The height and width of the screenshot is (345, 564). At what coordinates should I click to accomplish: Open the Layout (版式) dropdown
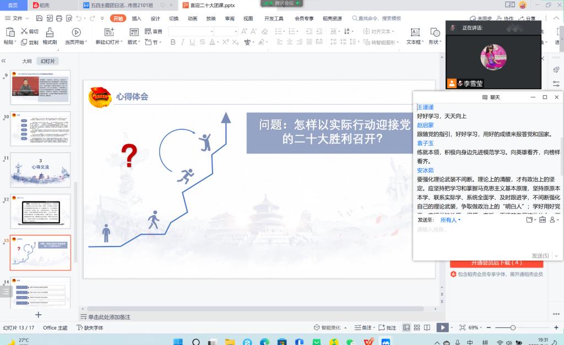click(134, 42)
